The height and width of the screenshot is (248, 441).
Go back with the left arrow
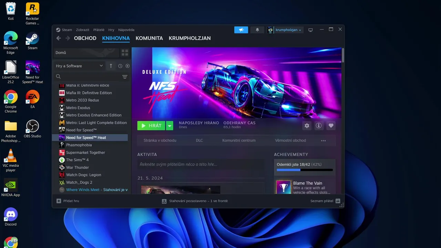[x=59, y=38]
